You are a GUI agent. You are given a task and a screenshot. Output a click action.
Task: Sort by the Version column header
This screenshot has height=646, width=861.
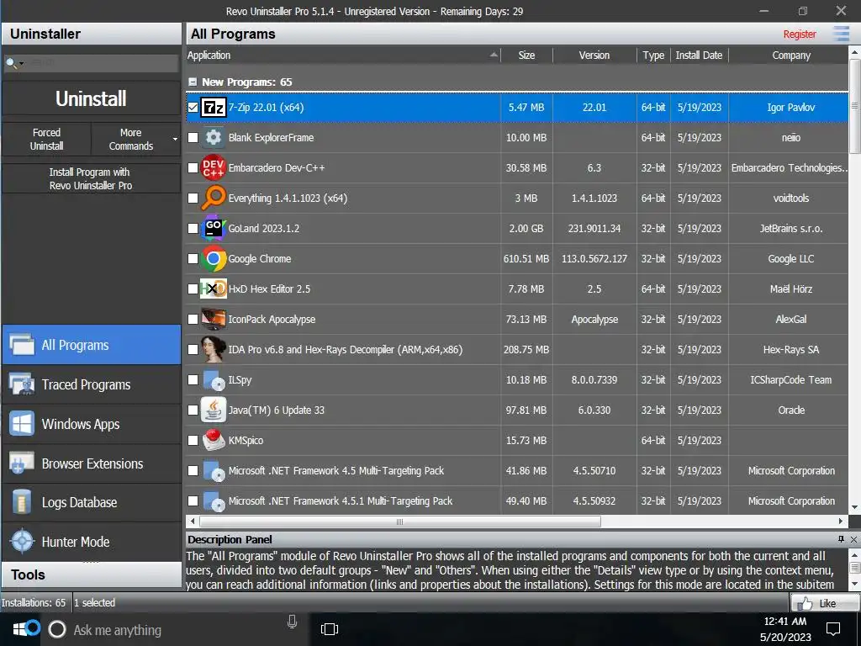pyautogui.click(x=594, y=55)
